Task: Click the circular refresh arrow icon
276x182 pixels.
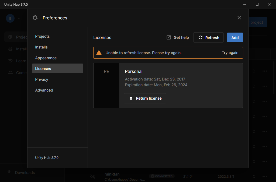Action: (201, 37)
